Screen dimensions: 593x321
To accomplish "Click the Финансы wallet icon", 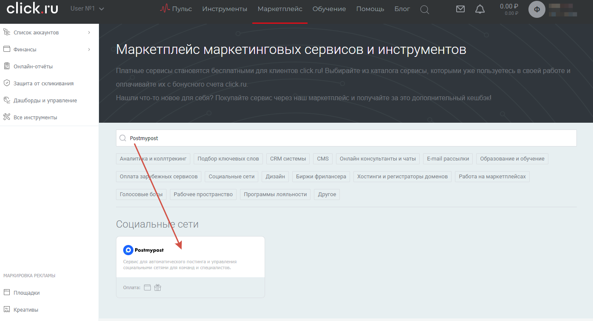I will 6,49.
